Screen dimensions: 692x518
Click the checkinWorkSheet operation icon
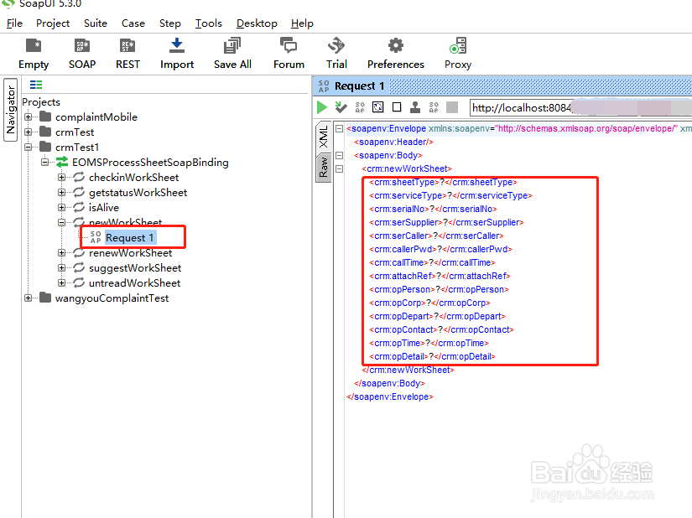[79, 177]
